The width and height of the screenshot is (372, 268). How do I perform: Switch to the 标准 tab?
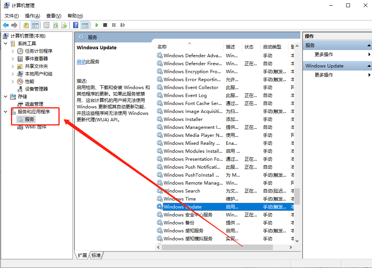coord(96,255)
